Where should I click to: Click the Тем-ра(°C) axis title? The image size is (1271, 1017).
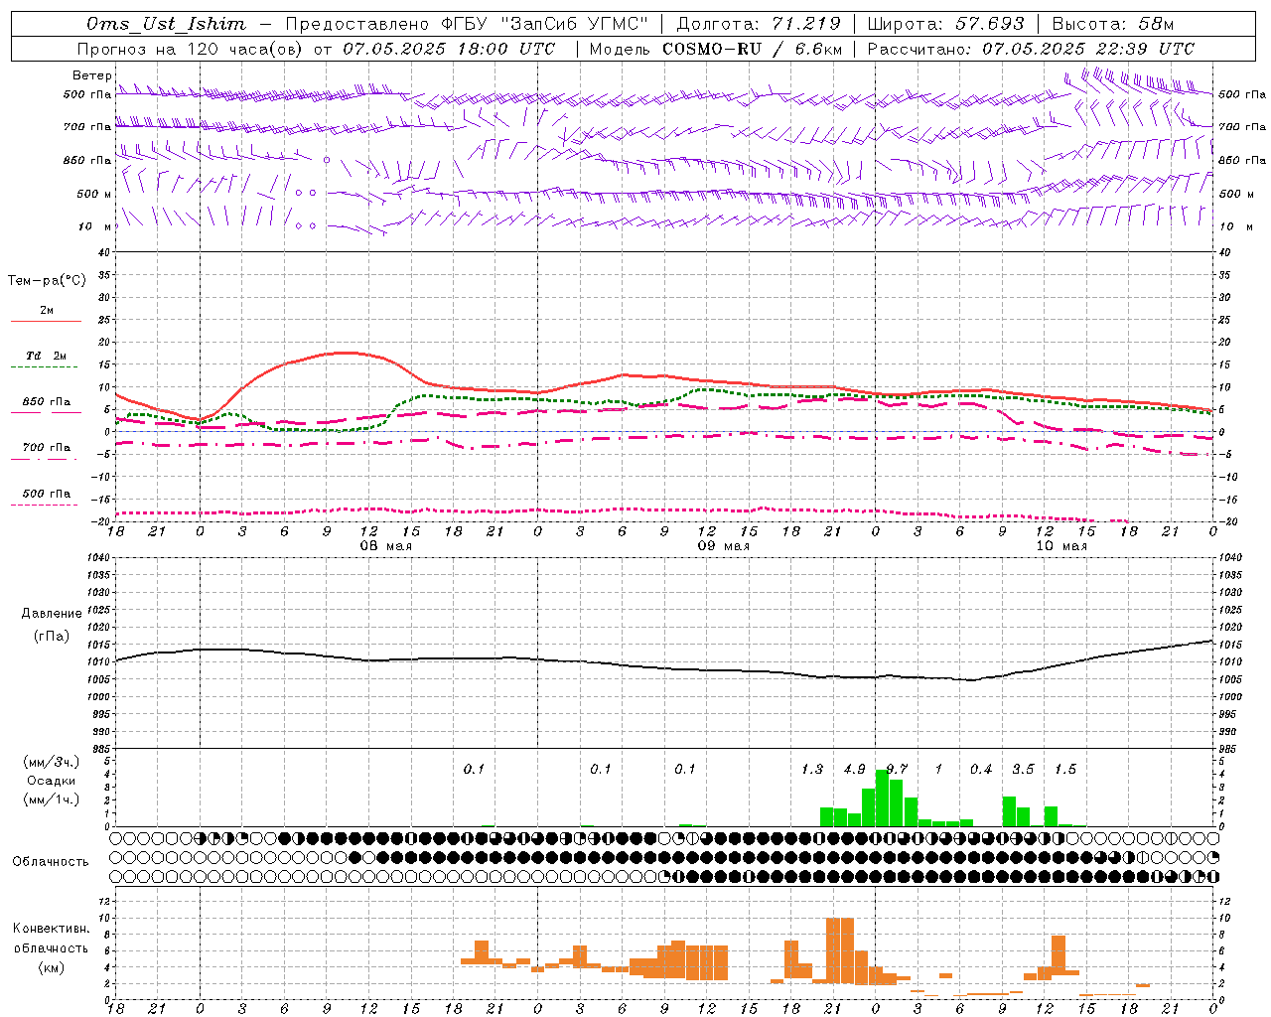point(47,281)
